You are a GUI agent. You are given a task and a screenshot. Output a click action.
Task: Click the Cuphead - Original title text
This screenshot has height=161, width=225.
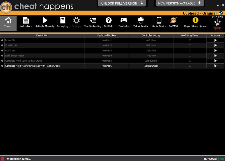[200, 13]
